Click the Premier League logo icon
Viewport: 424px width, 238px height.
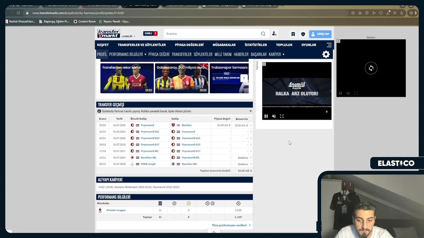click(x=100, y=210)
